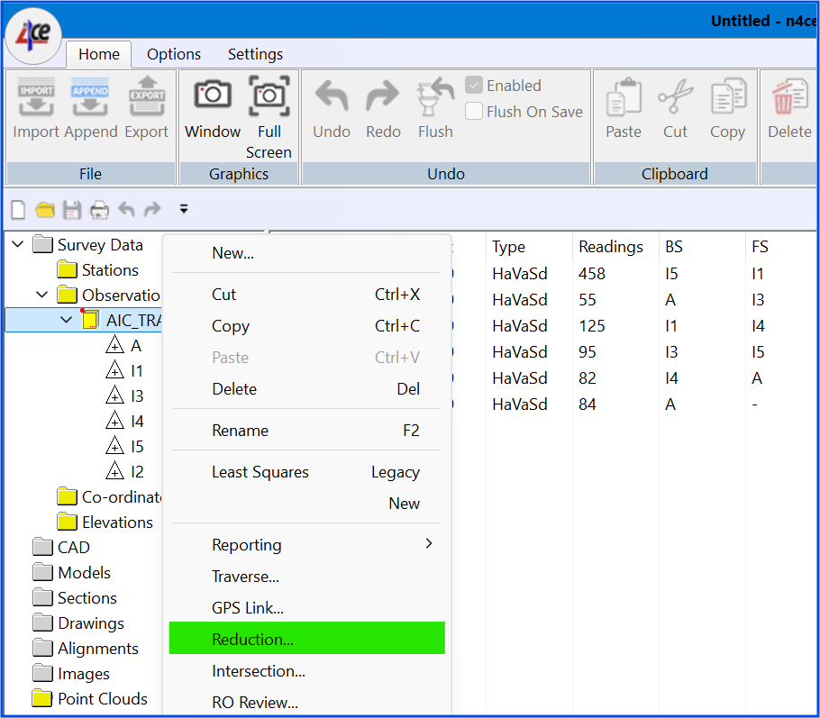Choose Intersection... in context menu
Screen dimensions: 820x718
point(307,671)
